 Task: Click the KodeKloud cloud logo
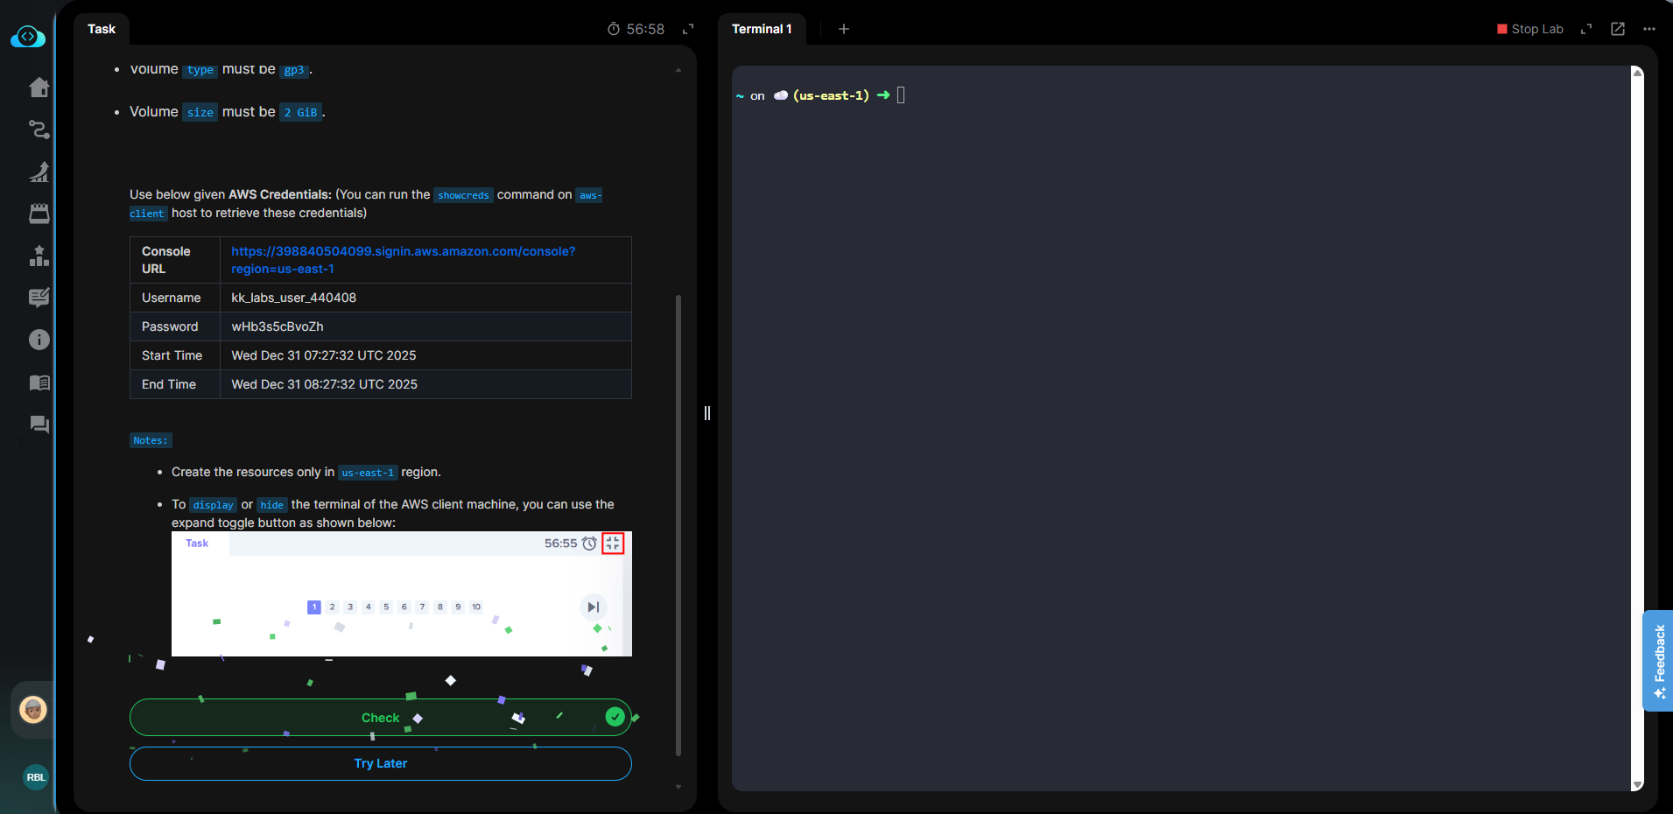[x=28, y=37]
